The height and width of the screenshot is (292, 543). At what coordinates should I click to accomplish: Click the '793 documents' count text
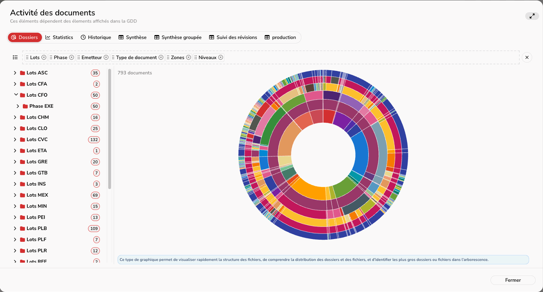[135, 73]
